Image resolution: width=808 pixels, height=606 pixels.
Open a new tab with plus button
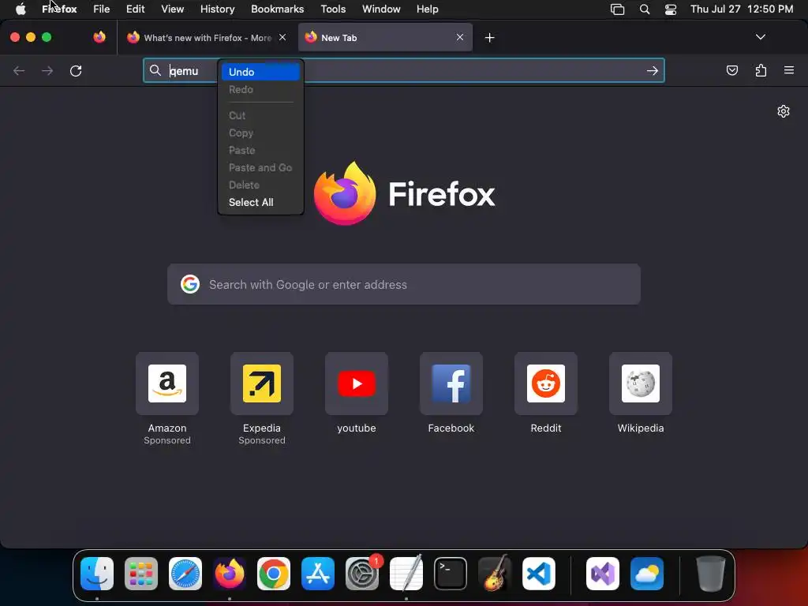coord(489,38)
